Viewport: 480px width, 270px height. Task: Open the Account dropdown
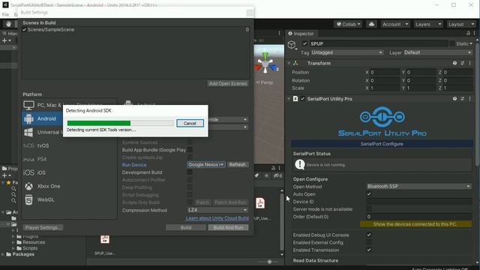pyautogui.click(x=395, y=24)
